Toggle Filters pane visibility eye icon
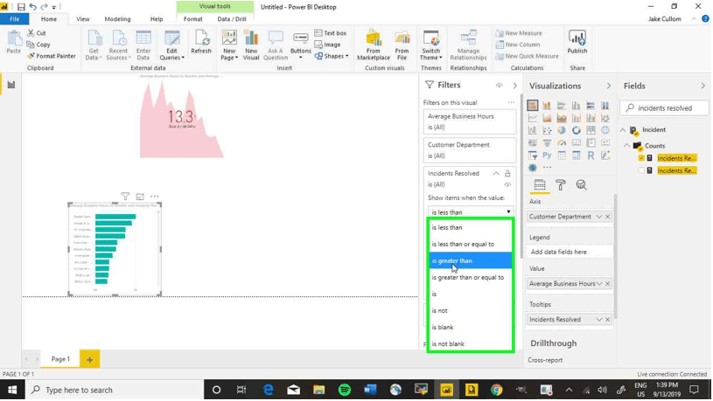Screen dimensions: 713x401 point(500,86)
